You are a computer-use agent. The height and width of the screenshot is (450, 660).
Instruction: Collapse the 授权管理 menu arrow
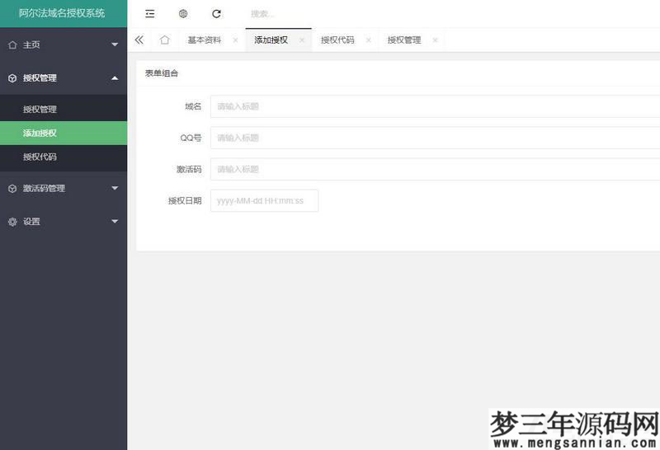pyautogui.click(x=115, y=78)
